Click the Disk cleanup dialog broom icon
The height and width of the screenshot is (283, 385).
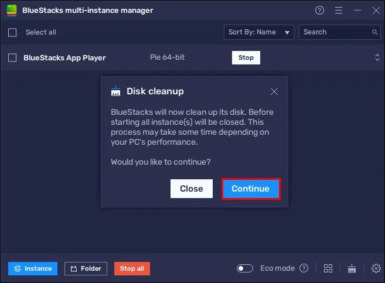click(x=115, y=91)
